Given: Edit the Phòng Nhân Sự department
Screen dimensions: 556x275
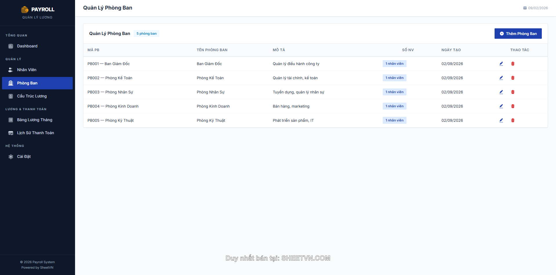Looking at the screenshot, I should (501, 92).
